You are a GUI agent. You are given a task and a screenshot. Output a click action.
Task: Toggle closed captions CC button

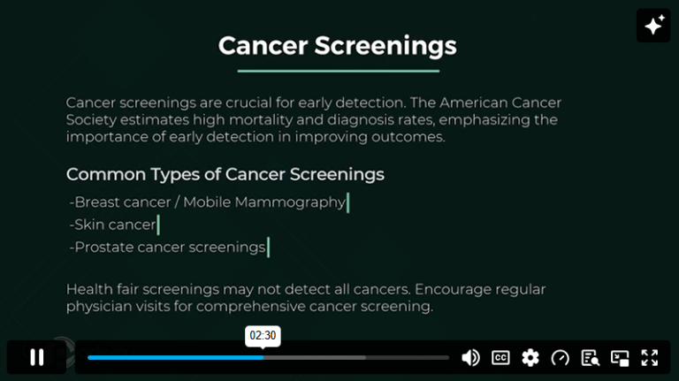coord(500,358)
